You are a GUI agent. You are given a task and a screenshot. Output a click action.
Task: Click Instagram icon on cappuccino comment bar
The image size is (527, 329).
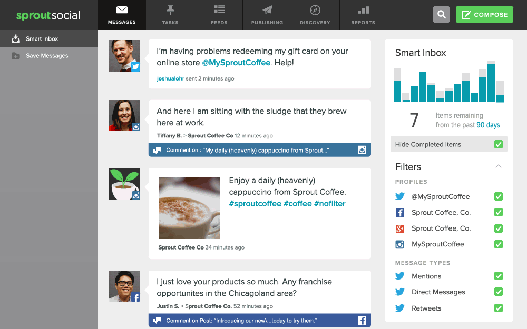click(362, 149)
